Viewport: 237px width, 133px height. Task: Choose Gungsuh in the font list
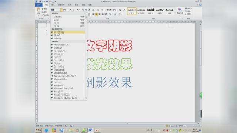pyautogui.click(x=68, y=70)
